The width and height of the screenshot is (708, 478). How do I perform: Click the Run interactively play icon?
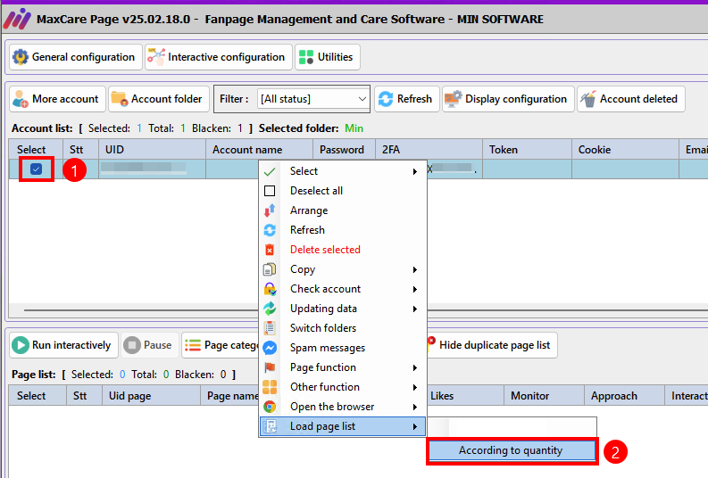(x=21, y=345)
